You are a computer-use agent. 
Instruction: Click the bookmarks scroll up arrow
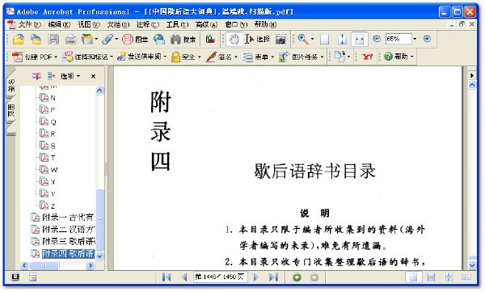tap(99, 90)
